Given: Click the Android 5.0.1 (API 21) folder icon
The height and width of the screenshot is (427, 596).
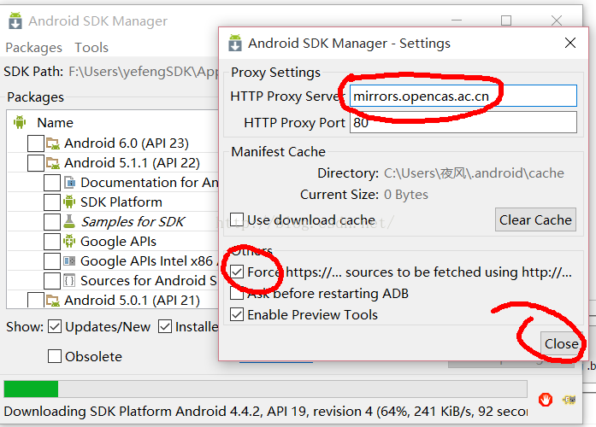Looking at the screenshot, I should click(53, 301).
